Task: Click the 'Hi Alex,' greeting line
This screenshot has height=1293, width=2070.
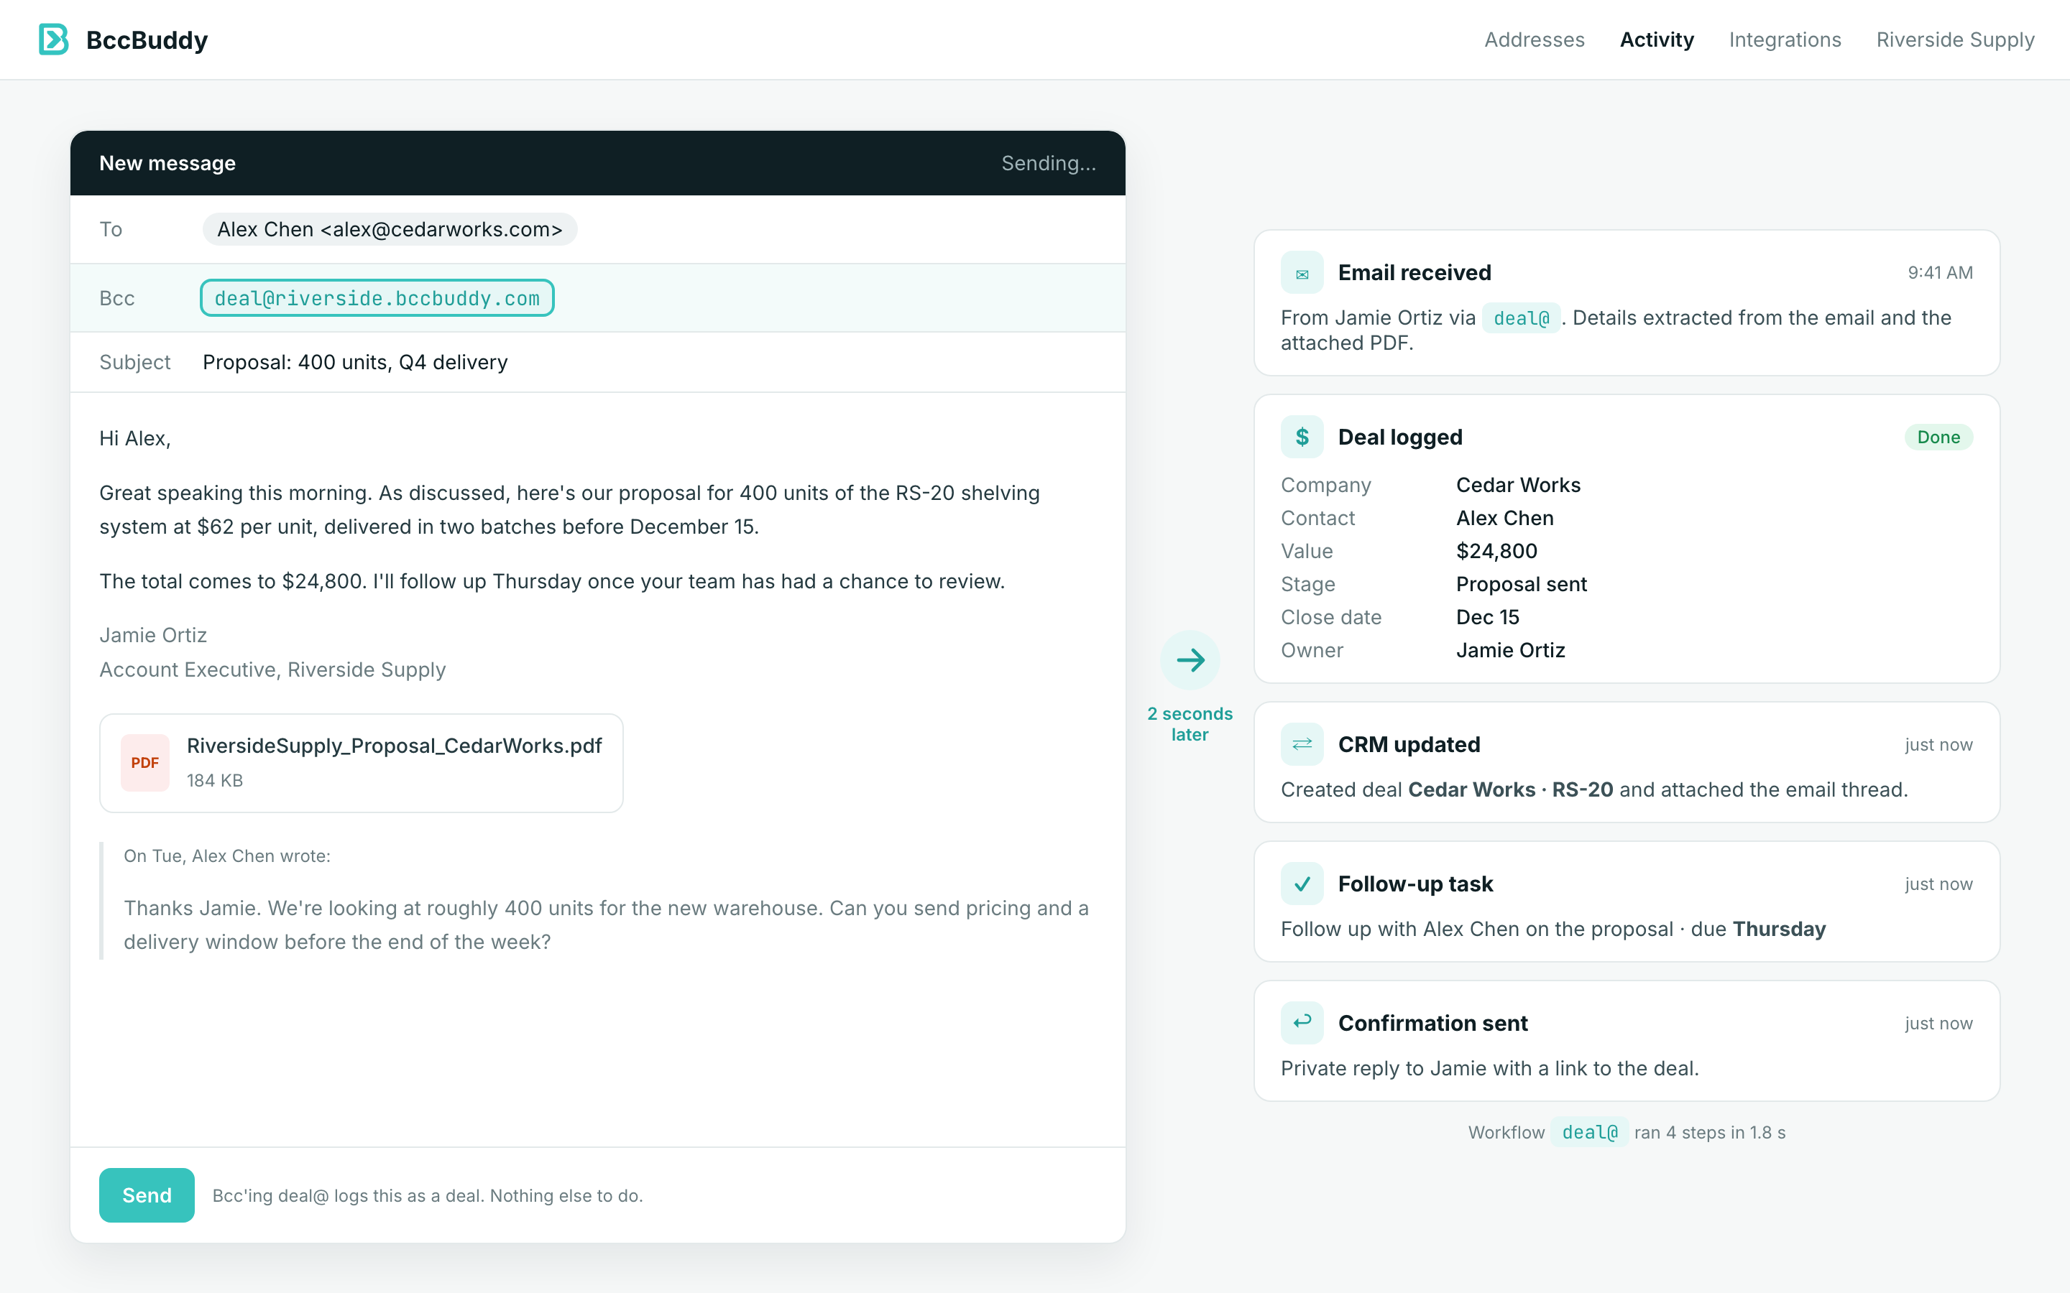Action: [135, 439]
